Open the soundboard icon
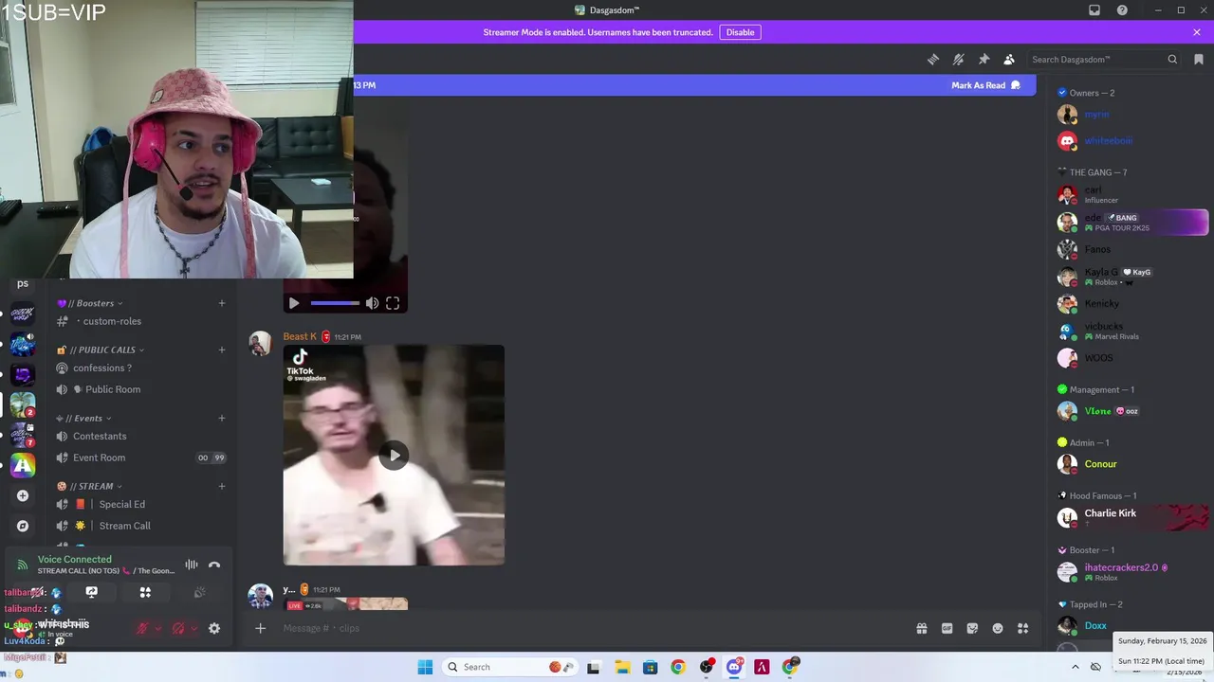 [199, 592]
